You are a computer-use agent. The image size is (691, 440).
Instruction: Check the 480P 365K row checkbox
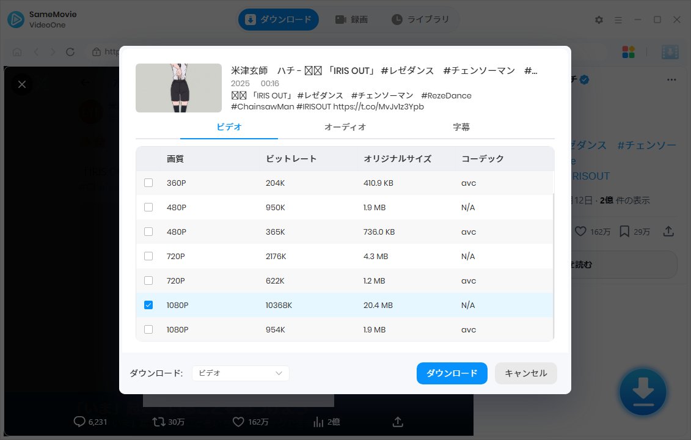click(x=148, y=232)
